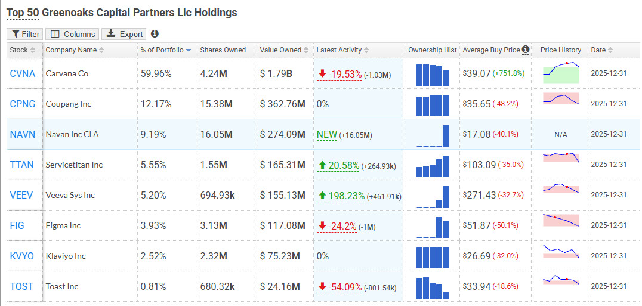Click Carvana's -19.53% activity value
Viewport: 642px width, 306px height.
coord(340,75)
